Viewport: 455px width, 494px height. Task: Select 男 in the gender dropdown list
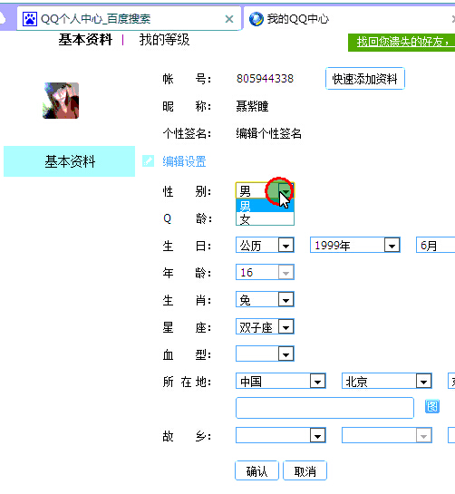pos(265,206)
